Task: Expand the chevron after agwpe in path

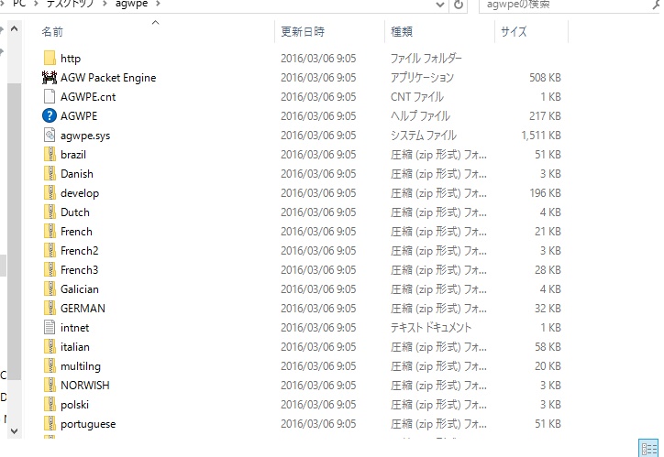Action: coord(158,5)
